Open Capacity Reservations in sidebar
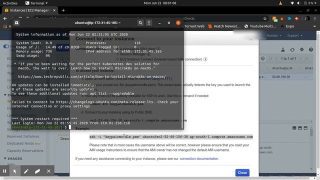 click(25, 150)
